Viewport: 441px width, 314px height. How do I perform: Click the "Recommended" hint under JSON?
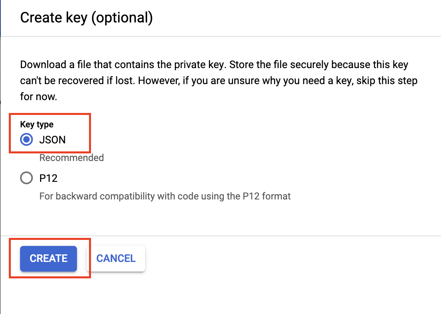(71, 158)
